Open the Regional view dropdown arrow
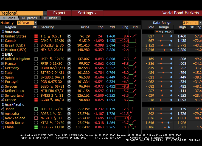 [x=45, y=13]
